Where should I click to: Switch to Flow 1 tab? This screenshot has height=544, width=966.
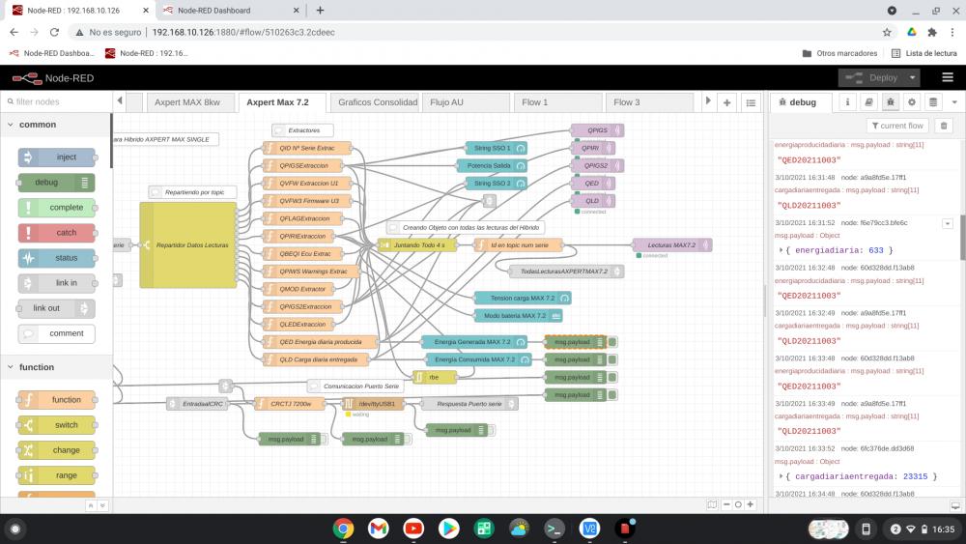point(558,102)
